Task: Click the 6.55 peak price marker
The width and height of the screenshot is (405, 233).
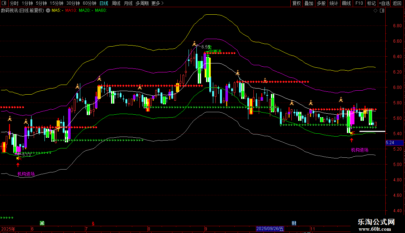Action: [x=206, y=47]
